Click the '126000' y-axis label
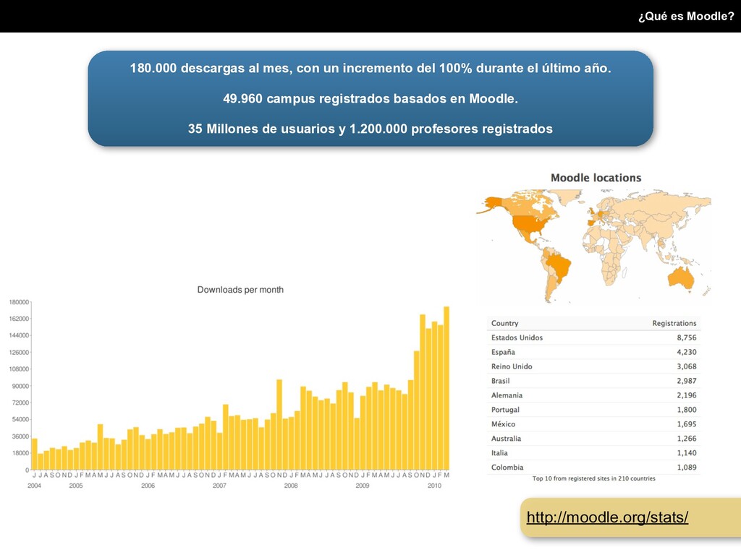The height and width of the screenshot is (555, 741). (19, 353)
